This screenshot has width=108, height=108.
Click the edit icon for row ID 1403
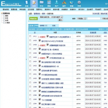pyautogui.click(x=40, y=66)
